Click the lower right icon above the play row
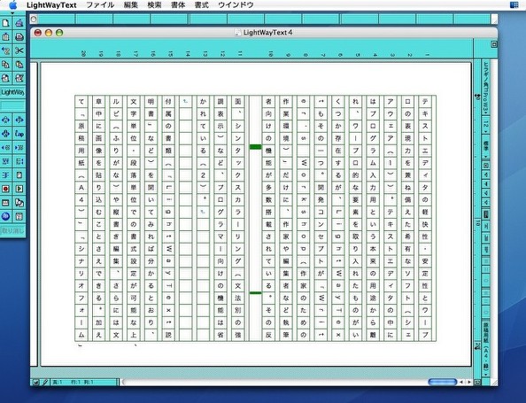Viewport: 526px width, 403px height. tap(19, 175)
